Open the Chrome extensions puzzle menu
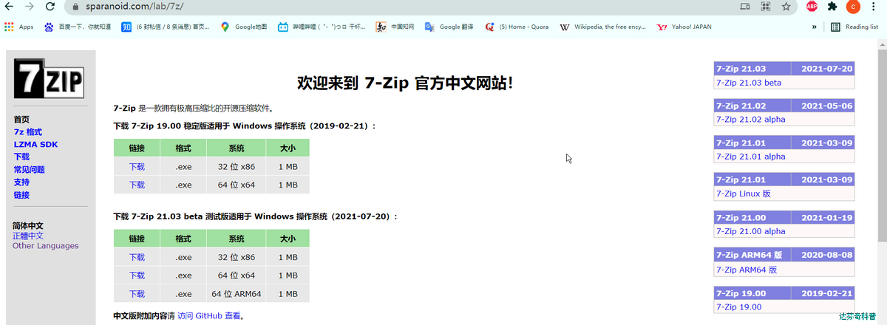Image resolution: width=887 pixels, height=325 pixels. click(832, 6)
